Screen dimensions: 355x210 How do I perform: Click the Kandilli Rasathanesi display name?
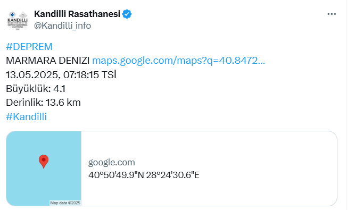[77, 14]
